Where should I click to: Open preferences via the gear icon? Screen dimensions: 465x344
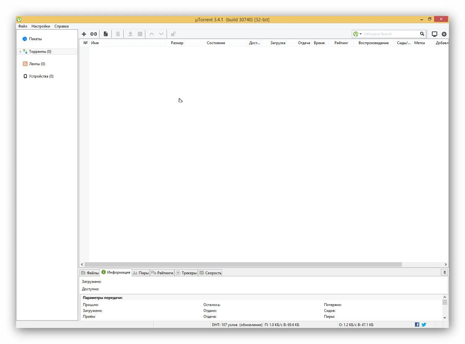click(x=444, y=34)
